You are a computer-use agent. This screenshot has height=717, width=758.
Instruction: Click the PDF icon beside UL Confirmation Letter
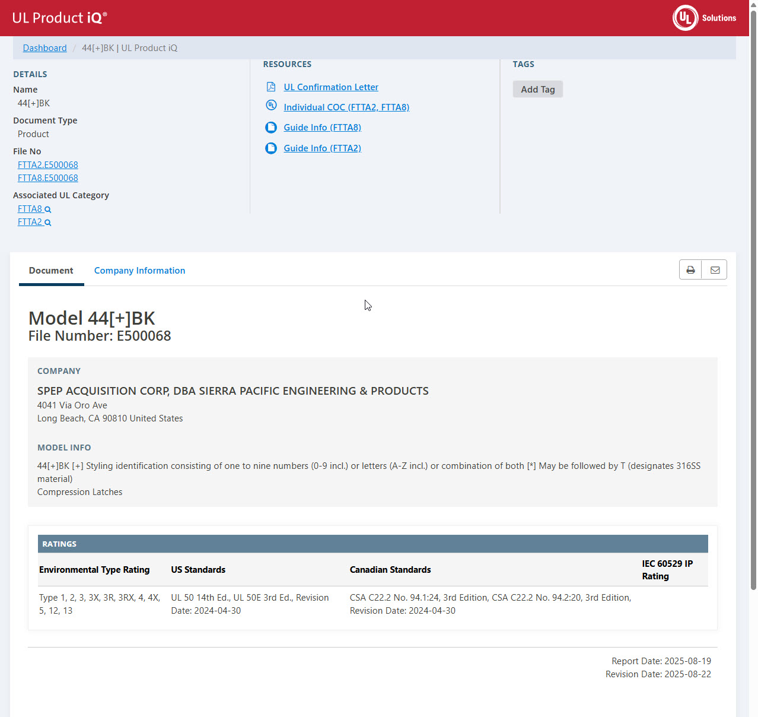click(x=271, y=87)
